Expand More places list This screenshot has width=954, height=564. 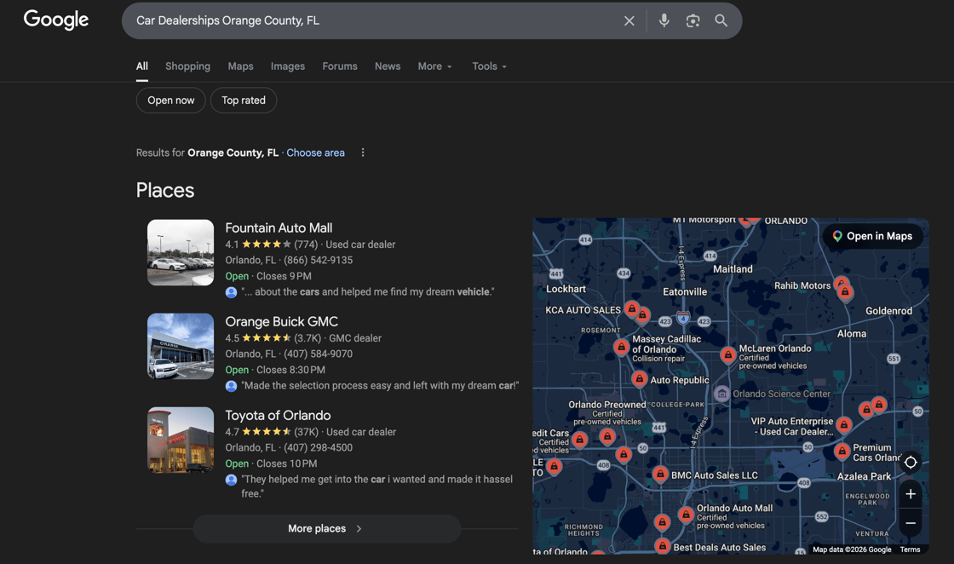(x=326, y=528)
